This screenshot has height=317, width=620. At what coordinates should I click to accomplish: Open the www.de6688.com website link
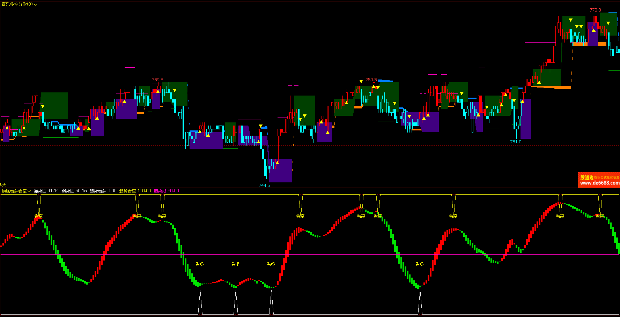pyautogui.click(x=599, y=183)
